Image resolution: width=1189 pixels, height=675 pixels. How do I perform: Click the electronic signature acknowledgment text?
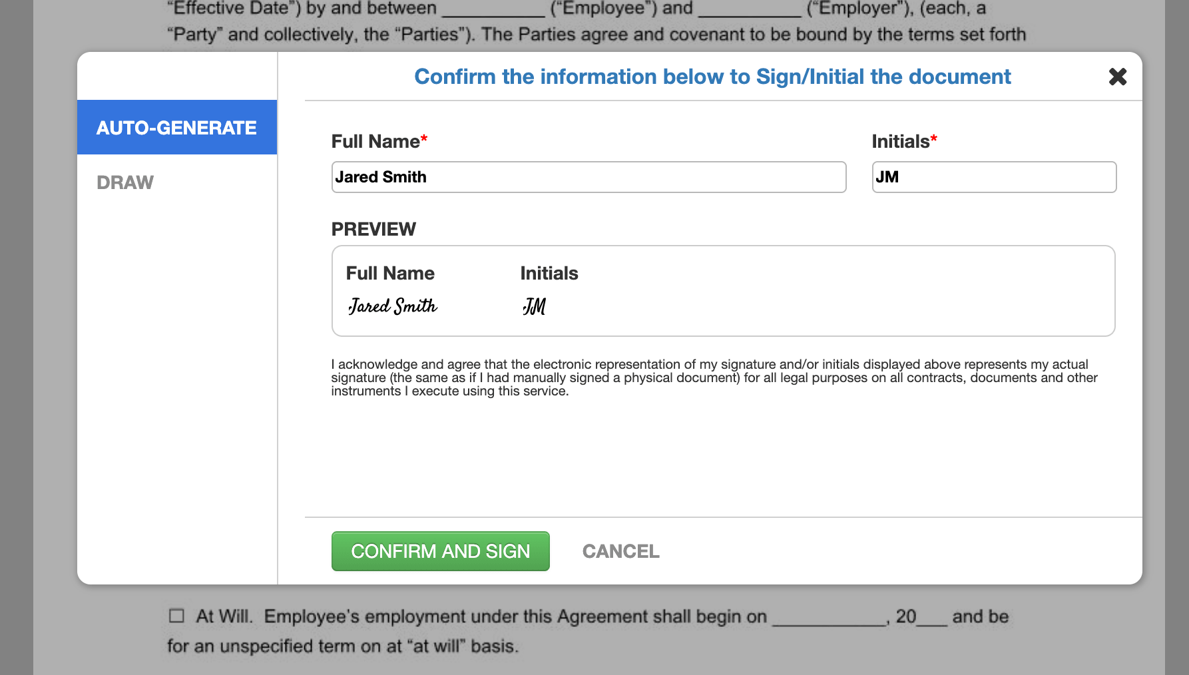point(712,377)
